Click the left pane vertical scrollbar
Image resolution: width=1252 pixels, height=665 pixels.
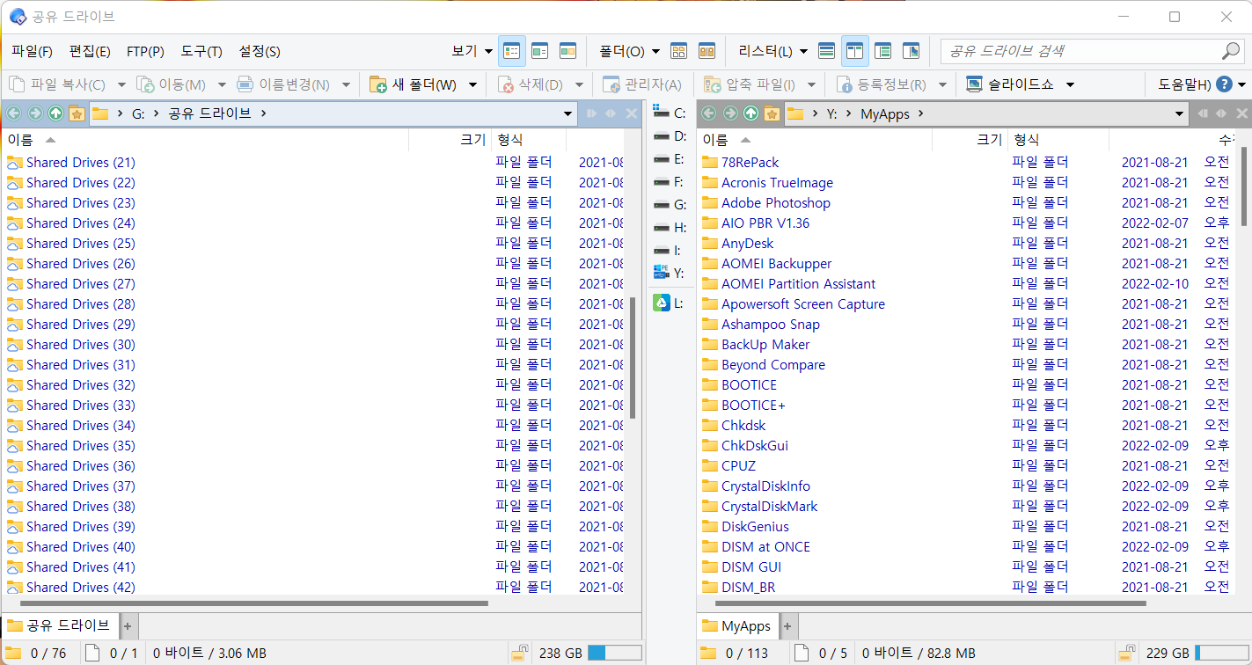click(632, 356)
